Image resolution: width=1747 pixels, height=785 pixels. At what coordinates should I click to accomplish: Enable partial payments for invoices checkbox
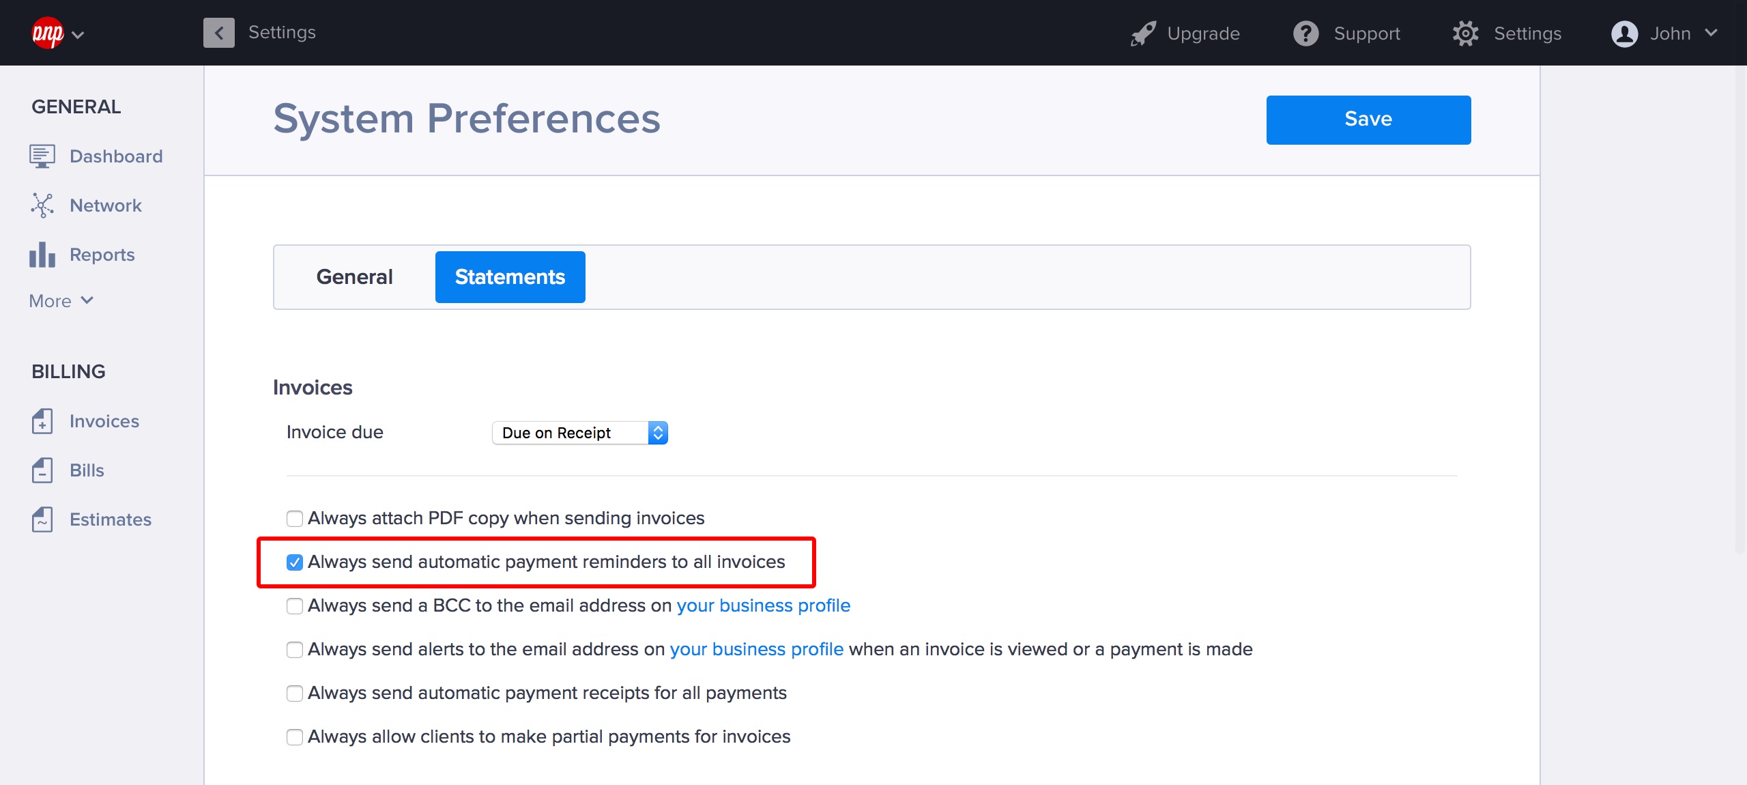coord(295,737)
